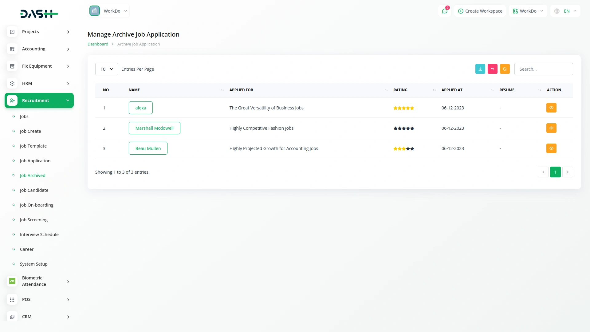Image resolution: width=590 pixels, height=332 pixels.
Task: Expand the POS menu chevron
Action: (68, 300)
